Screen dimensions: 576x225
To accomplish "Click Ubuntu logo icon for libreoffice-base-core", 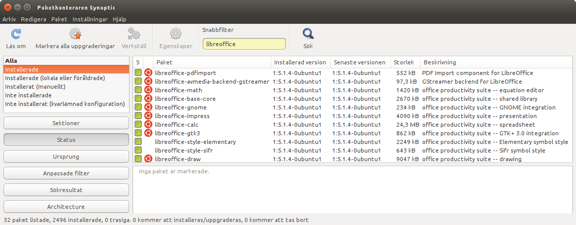I will pos(148,99).
